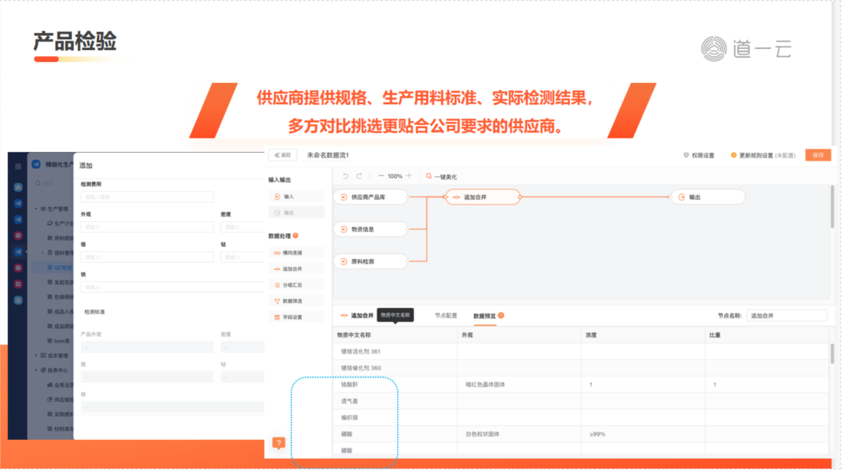Select row 镀铬催化剂 360

581,368
